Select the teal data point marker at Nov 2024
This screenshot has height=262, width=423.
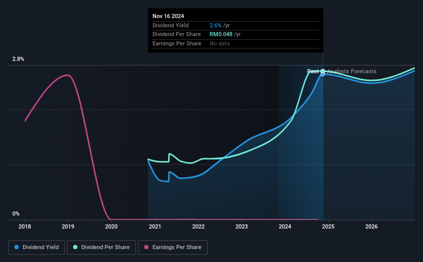point(323,71)
